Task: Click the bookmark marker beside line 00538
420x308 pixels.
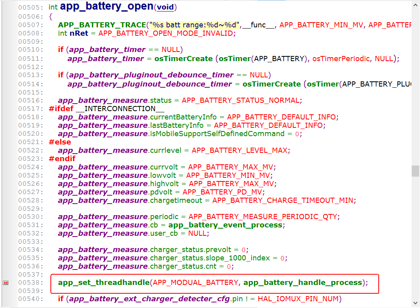Action: click(x=5, y=283)
